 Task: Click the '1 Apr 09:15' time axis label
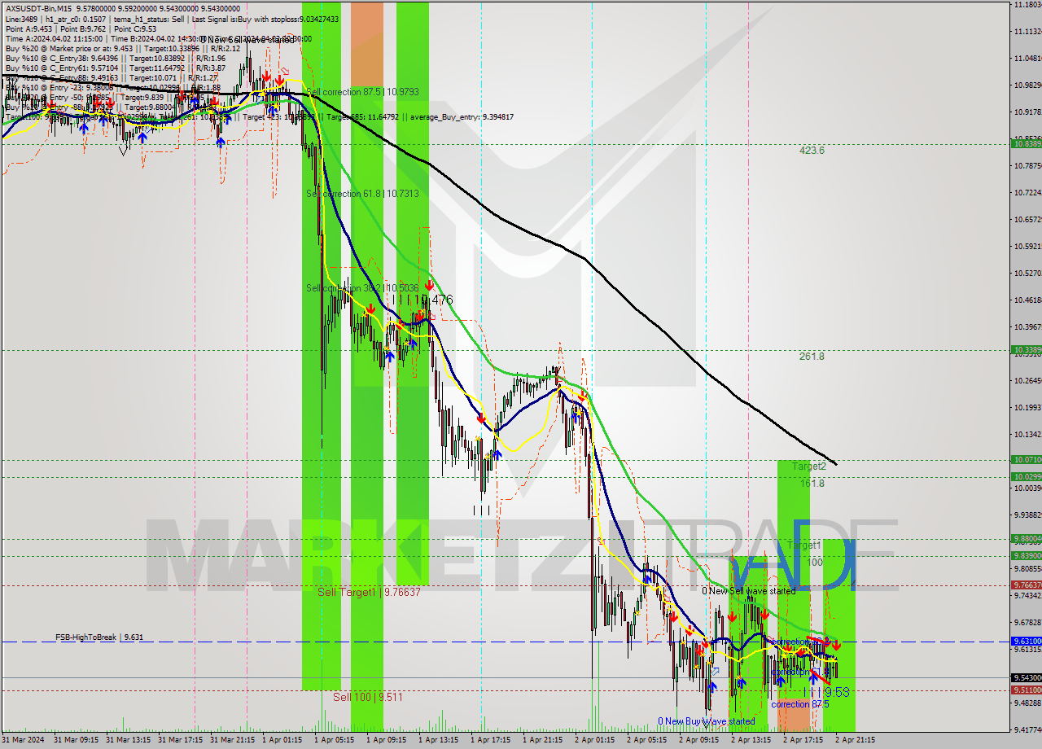click(388, 740)
